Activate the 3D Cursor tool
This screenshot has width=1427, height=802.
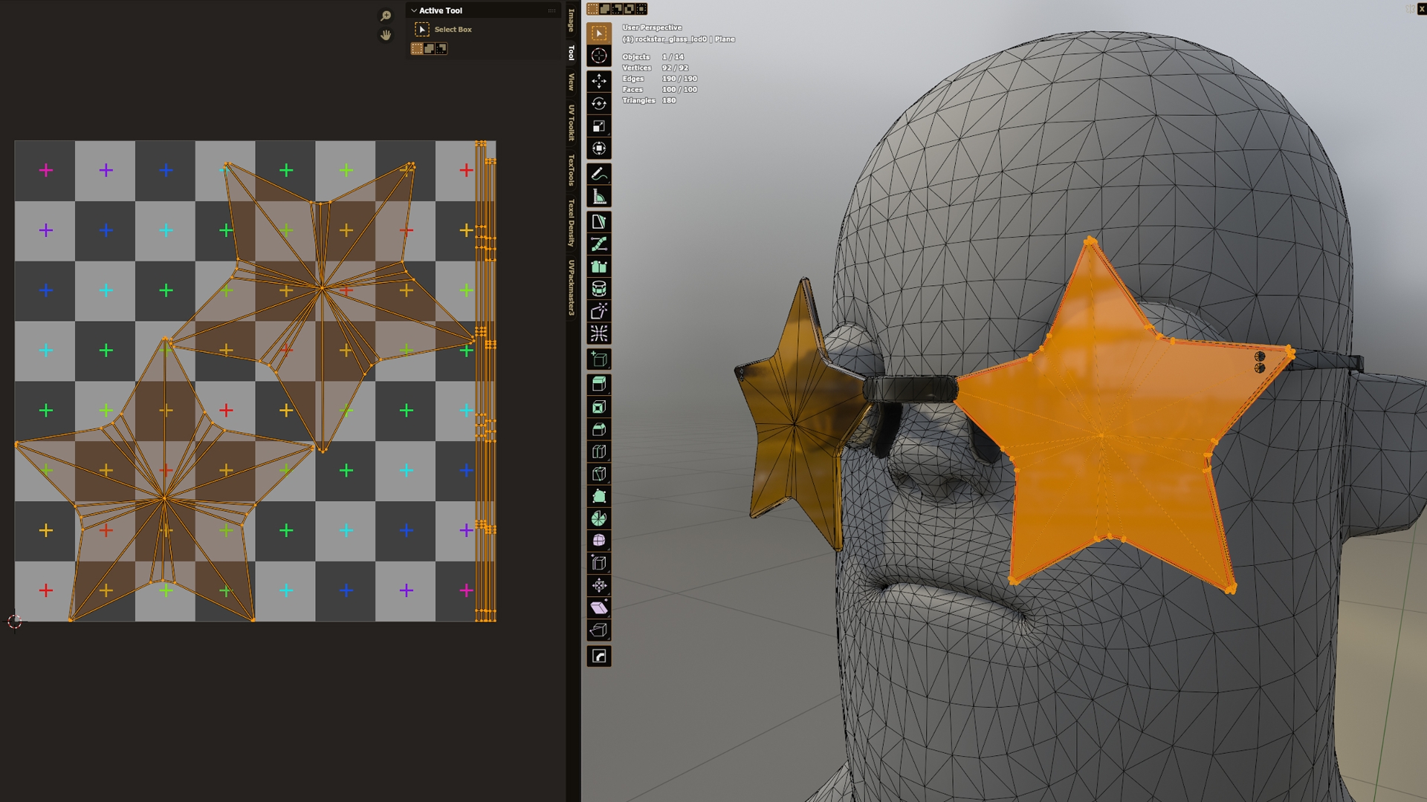pos(599,56)
